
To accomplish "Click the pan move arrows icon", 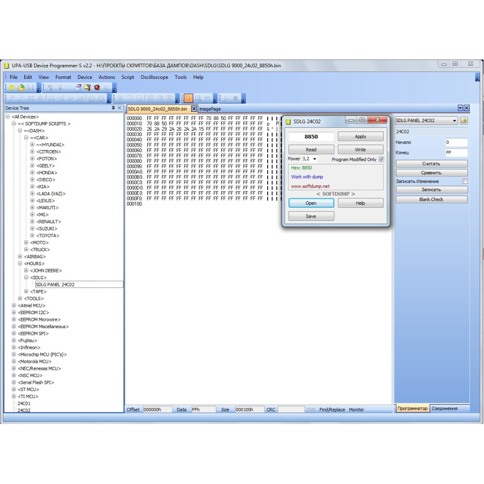I will [x=40, y=98].
